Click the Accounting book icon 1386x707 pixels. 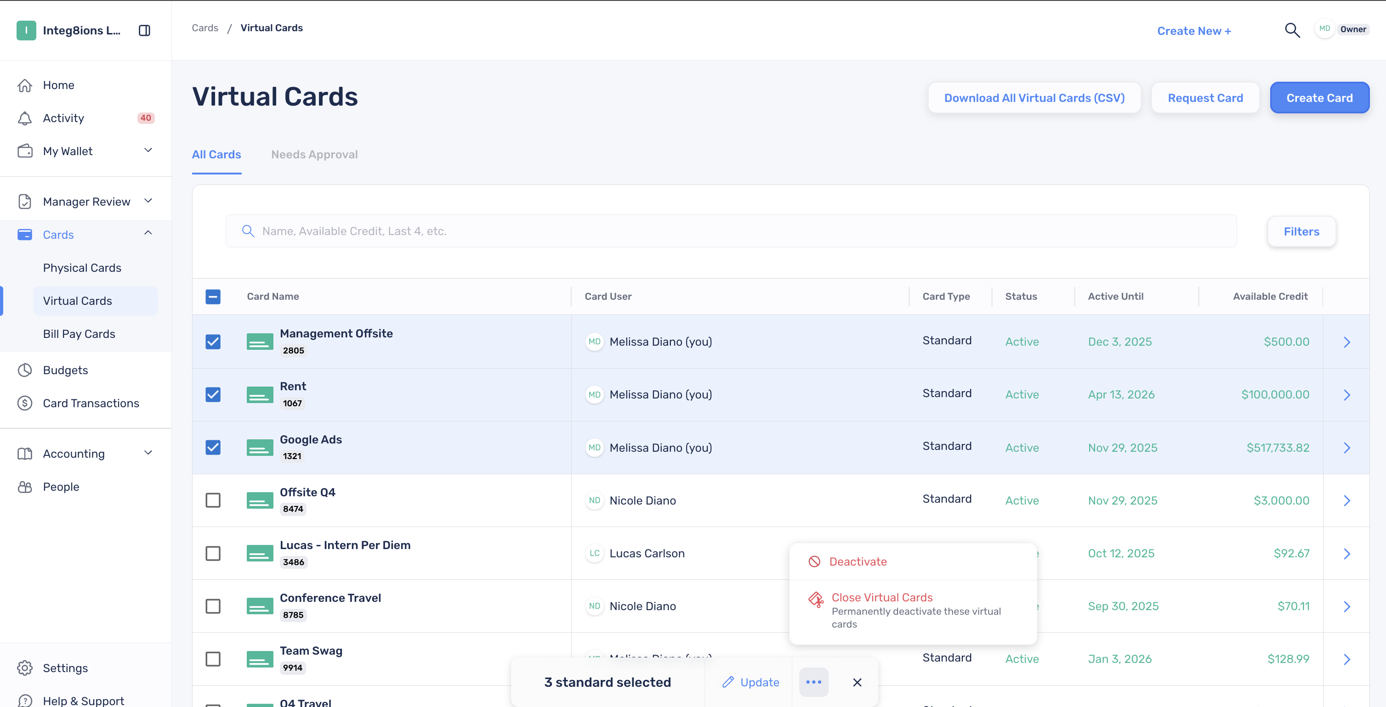coord(25,454)
